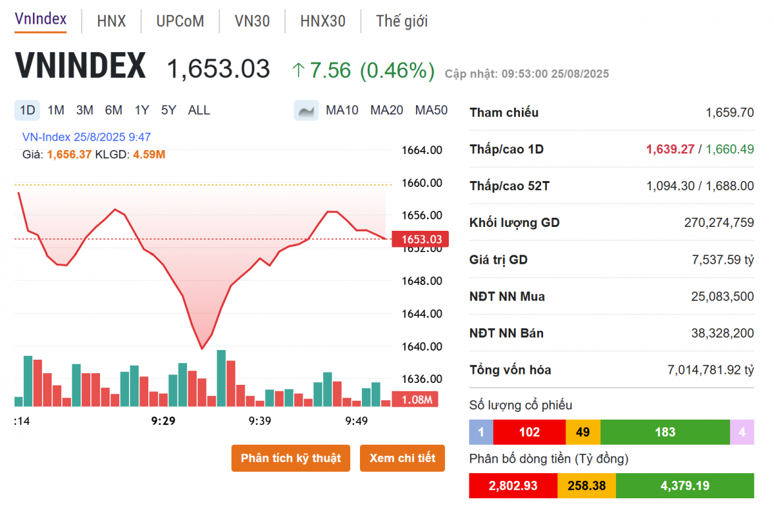Click the 9:49 time axis label
This screenshot has width=774, height=506.
[356, 421]
